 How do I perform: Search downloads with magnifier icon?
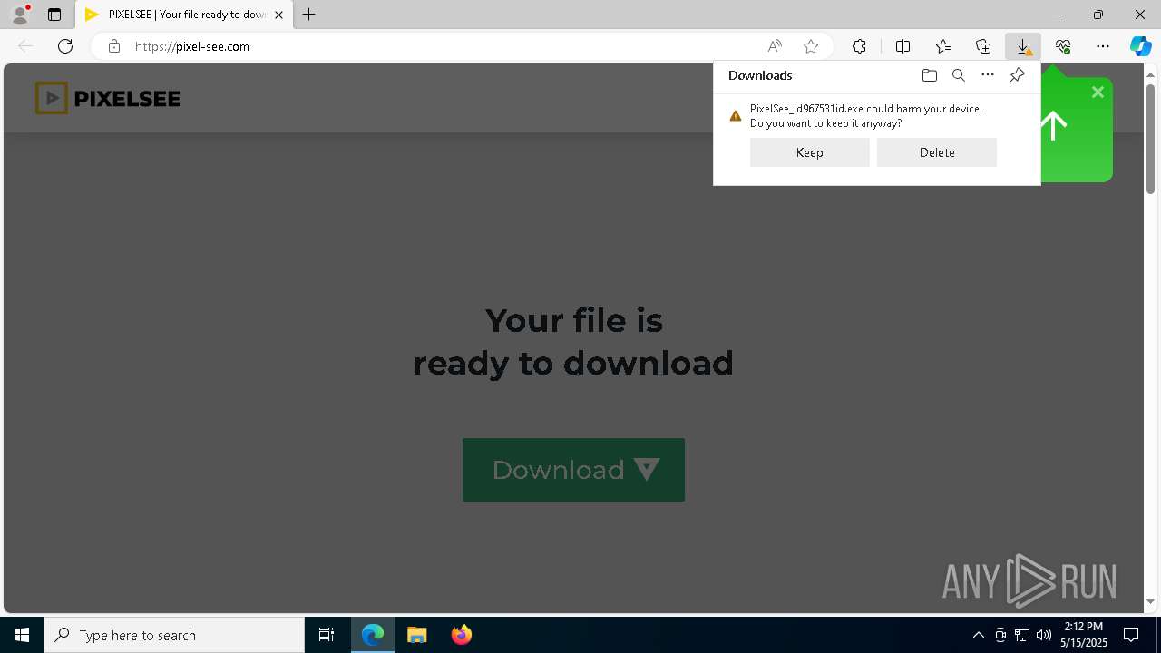pos(958,75)
